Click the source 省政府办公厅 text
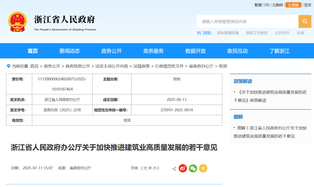The height and width of the screenshot is (187, 314). point(80,168)
